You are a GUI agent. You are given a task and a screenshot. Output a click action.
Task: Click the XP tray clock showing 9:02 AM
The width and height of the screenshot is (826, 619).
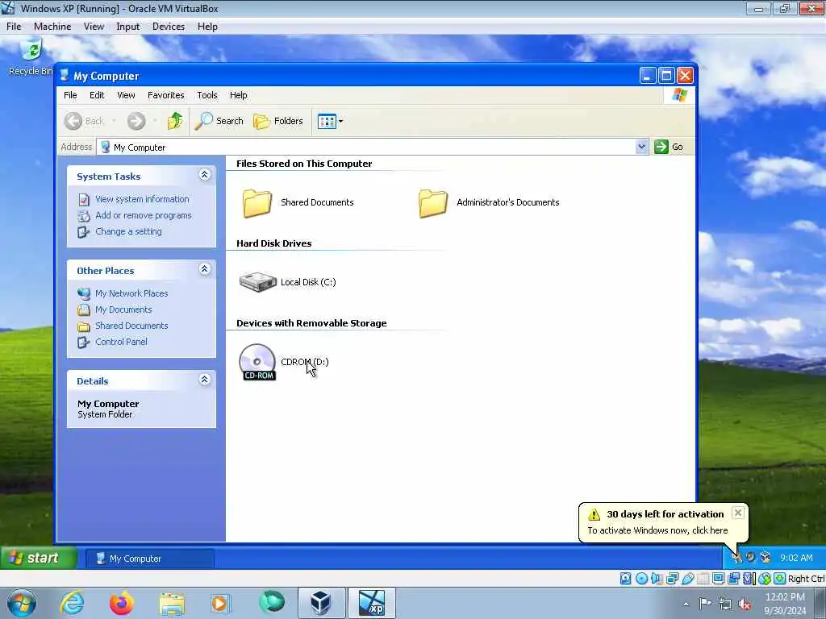(796, 558)
